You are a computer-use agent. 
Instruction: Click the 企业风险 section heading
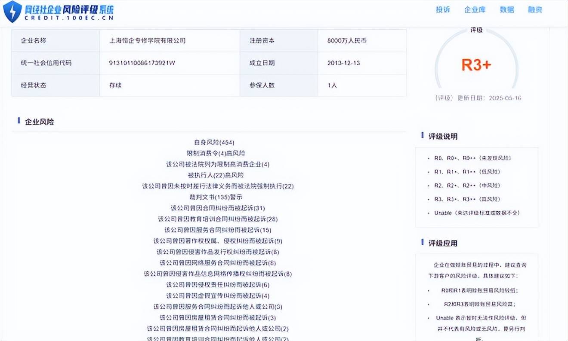[39, 122]
